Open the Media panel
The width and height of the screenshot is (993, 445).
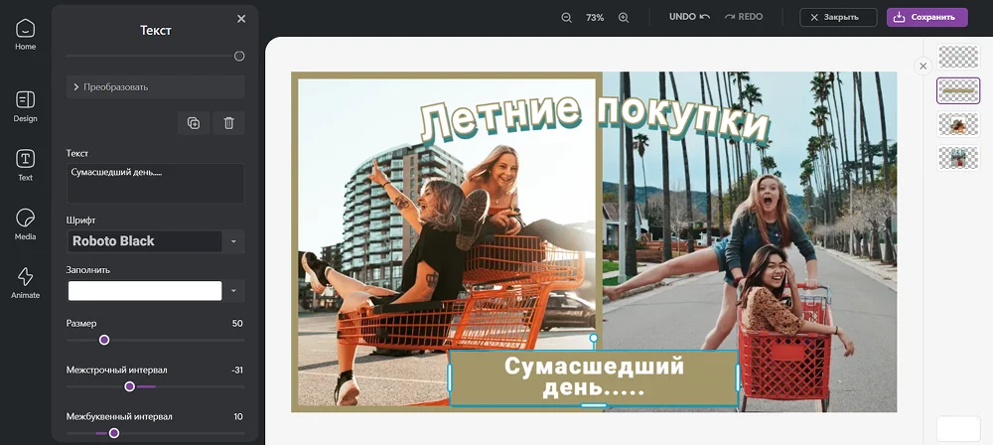pos(25,223)
